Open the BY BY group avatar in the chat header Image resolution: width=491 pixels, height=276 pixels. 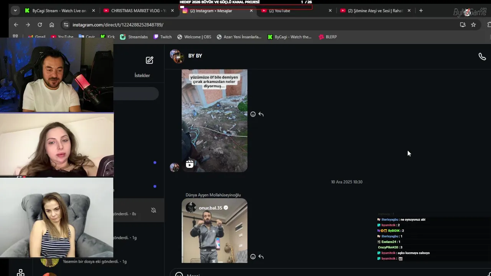(x=176, y=56)
